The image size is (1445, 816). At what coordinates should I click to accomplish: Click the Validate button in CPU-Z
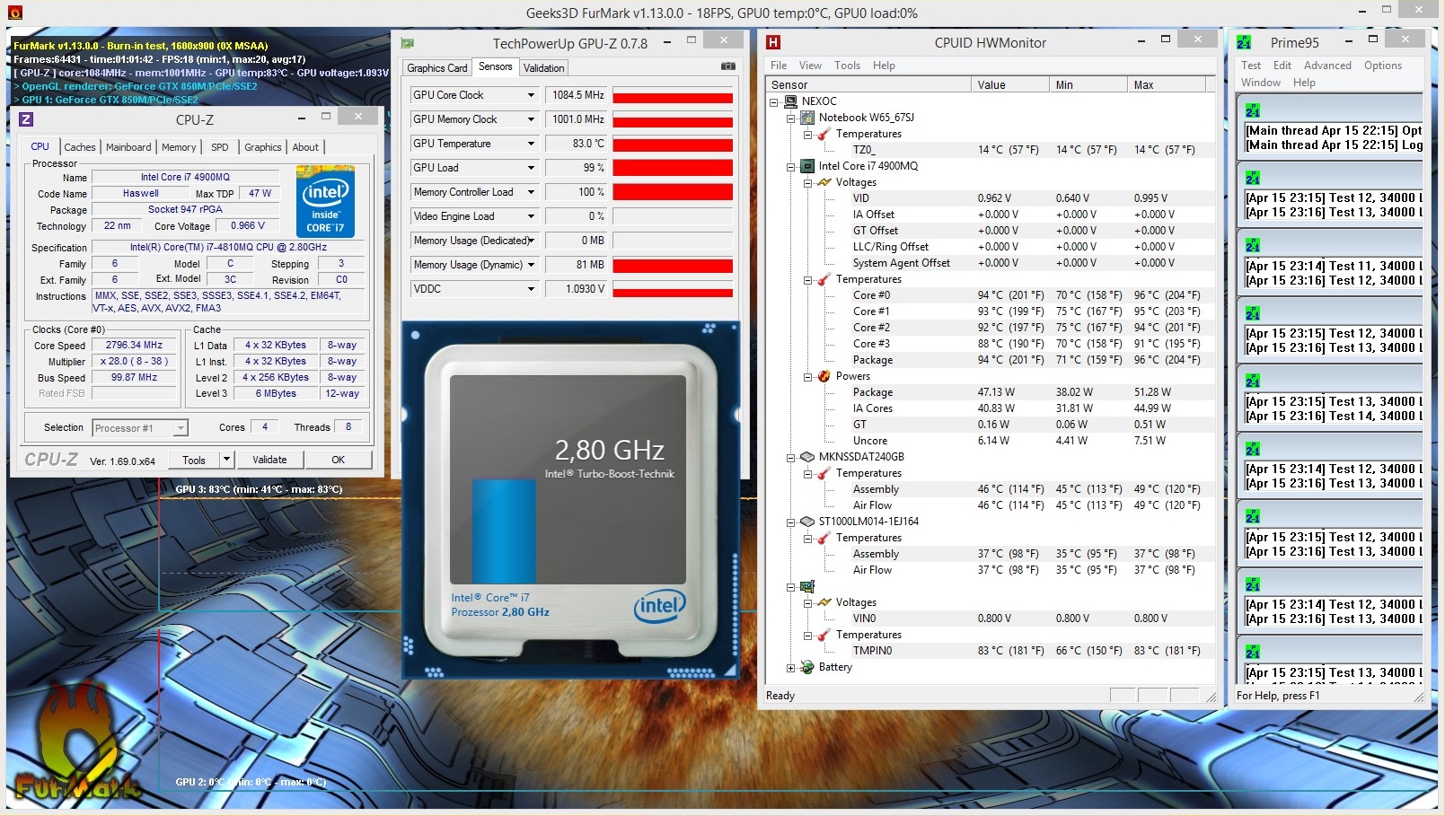(269, 460)
